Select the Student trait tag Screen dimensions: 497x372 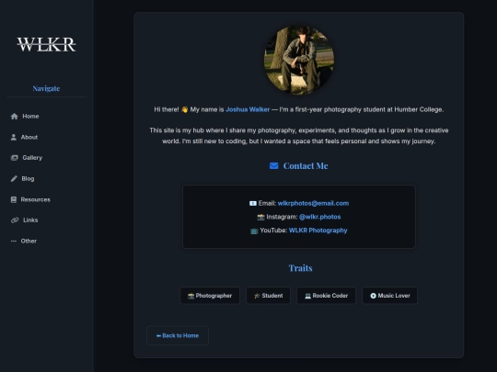268,296
